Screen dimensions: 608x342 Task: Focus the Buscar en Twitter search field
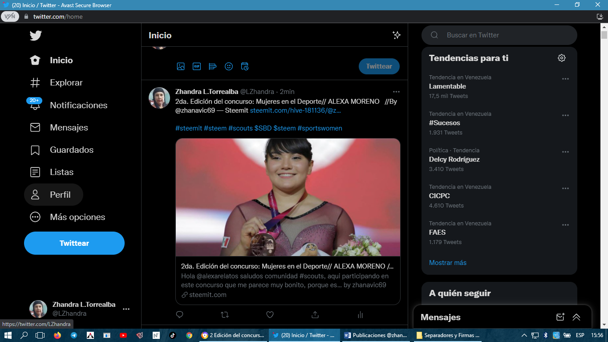pyautogui.click(x=499, y=35)
